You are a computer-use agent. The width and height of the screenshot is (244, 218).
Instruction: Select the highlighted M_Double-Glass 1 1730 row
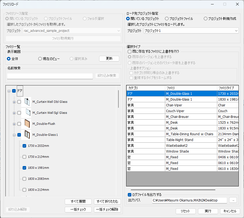coord(183,94)
